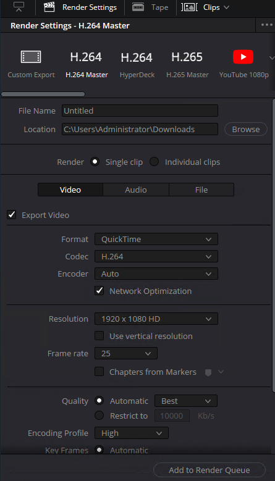
Task: Click the preset list horizontal scrollbar
Action: [x=43, y=94]
